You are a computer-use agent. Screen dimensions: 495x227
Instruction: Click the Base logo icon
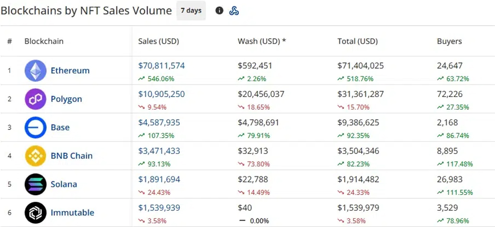35,128
